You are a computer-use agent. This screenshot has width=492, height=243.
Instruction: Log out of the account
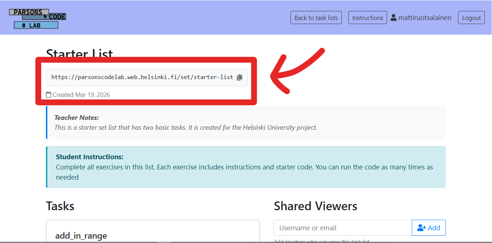click(471, 17)
